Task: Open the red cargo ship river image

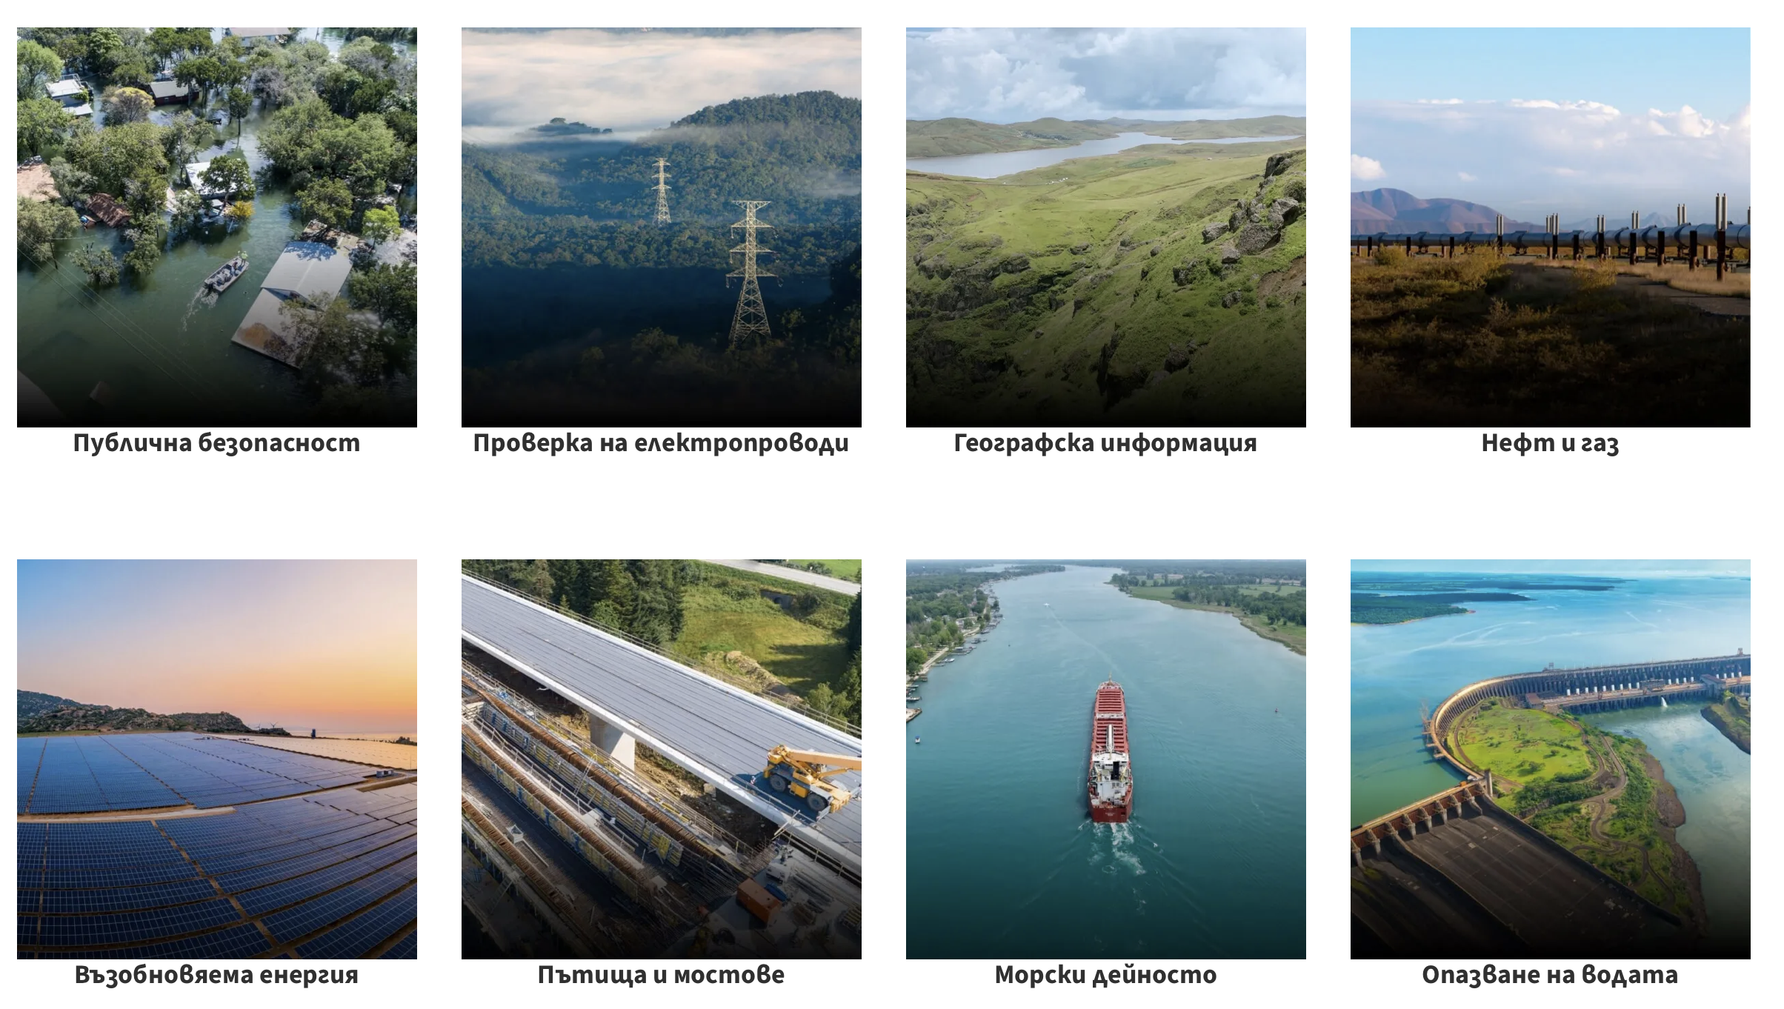Action: [x=1105, y=759]
